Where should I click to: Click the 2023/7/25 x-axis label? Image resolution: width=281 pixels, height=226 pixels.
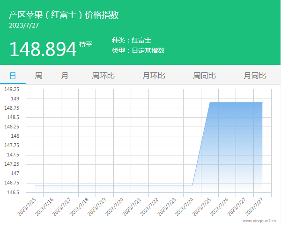(x=203, y=206)
